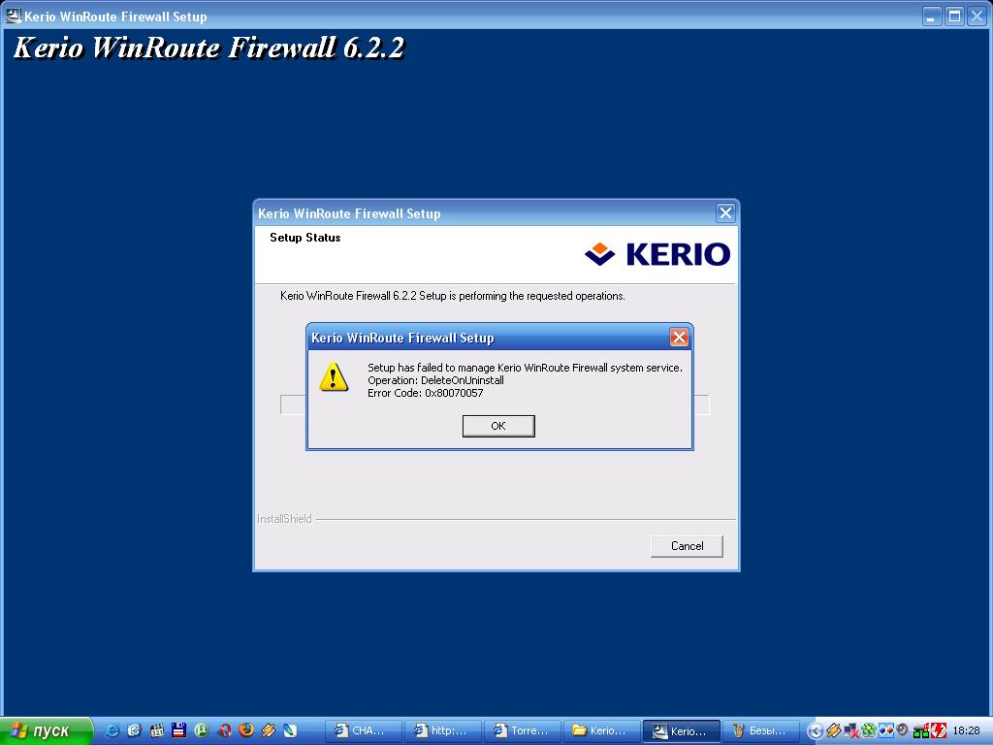Launch Opera browser from quick launch
This screenshot has height=745, width=993.
pyautogui.click(x=224, y=730)
